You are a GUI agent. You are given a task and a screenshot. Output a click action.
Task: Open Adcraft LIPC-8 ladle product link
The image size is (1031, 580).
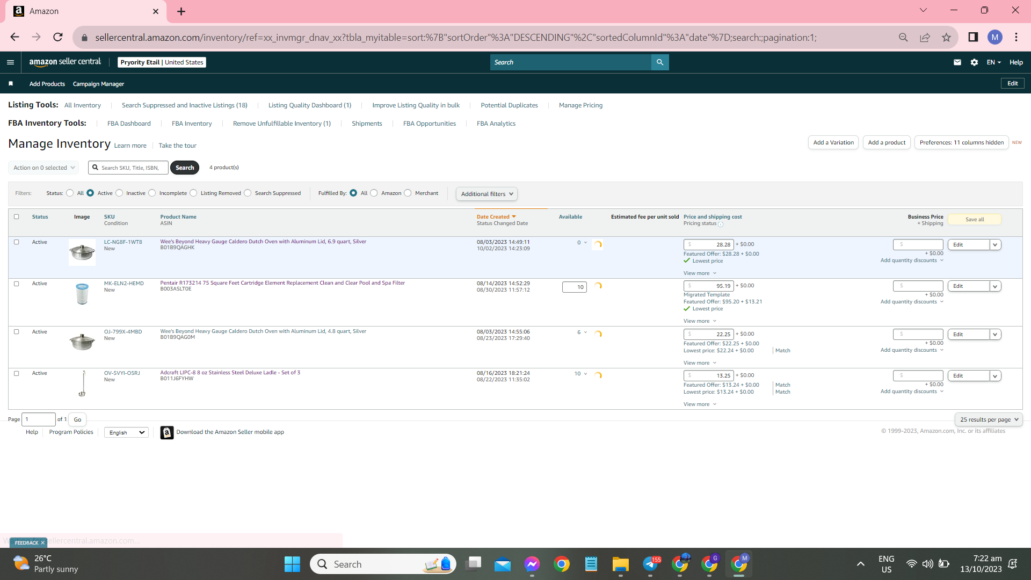tap(230, 372)
